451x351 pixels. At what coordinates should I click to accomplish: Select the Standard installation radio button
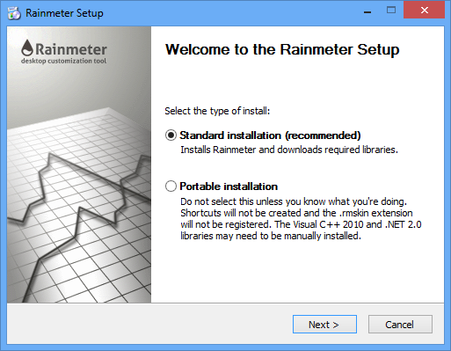point(171,135)
